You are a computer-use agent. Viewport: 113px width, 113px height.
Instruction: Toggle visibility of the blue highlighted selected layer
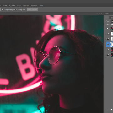108,44
